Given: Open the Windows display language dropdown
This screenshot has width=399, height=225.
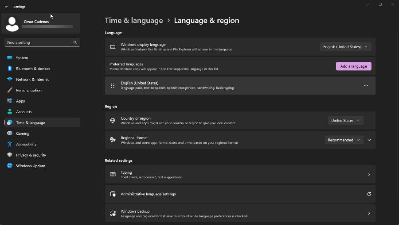Looking at the screenshot, I should point(345,47).
